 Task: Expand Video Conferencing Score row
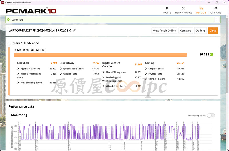[x=18, y=74]
